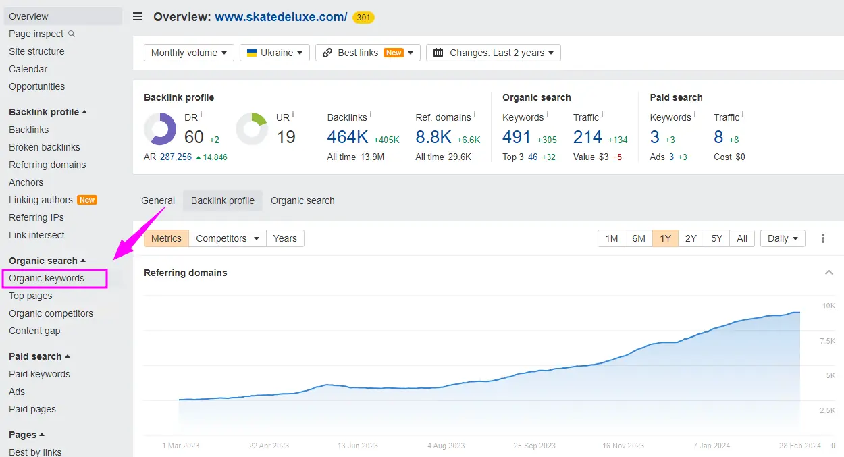Select Organic keywords in the sidebar
The height and width of the screenshot is (457, 844).
[46, 278]
